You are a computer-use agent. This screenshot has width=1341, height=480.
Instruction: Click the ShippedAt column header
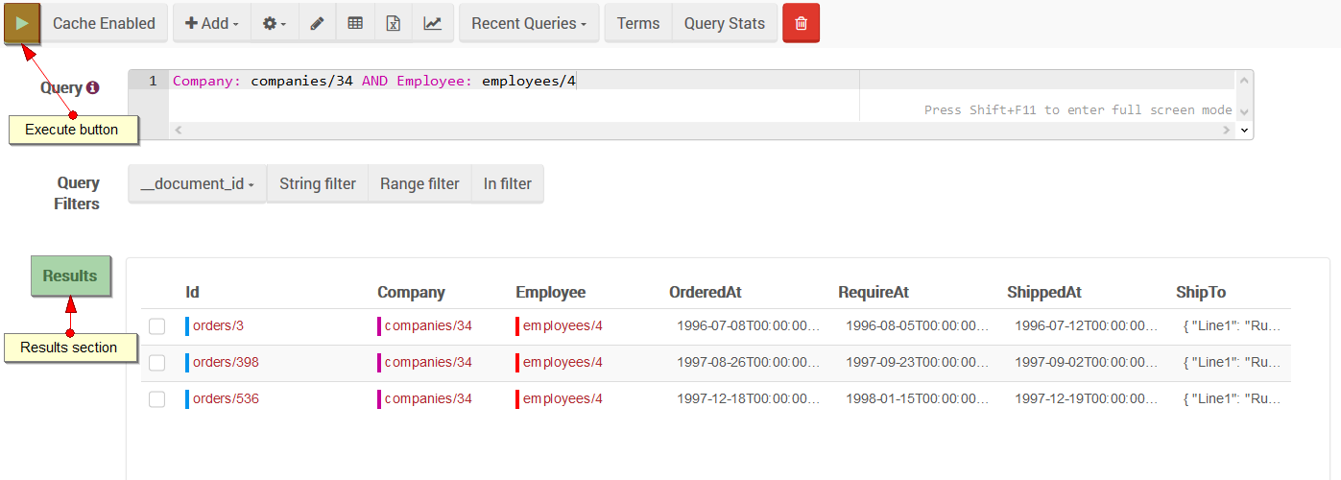pyautogui.click(x=1044, y=293)
